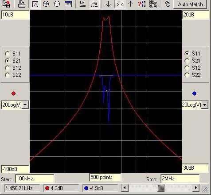Open the right 20Log(V) dropdown
The width and height of the screenshot is (211, 195).
[x=205, y=105]
